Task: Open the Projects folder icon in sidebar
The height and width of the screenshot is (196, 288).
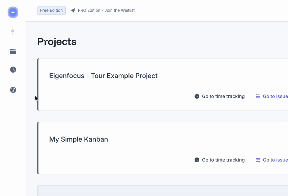Action: pyautogui.click(x=13, y=51)
